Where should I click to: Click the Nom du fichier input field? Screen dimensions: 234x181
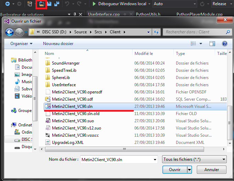pyautogui.click(x=119, y=160)
